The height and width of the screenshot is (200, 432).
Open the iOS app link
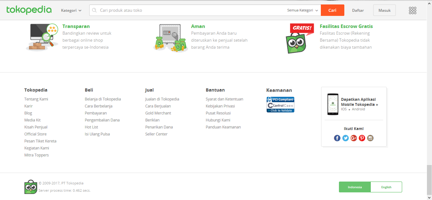pyautogui.click(x=344, y=109)
